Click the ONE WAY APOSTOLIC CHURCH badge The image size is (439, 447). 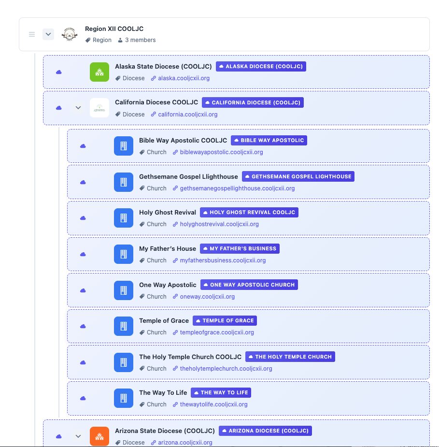(x=249, y=285)
